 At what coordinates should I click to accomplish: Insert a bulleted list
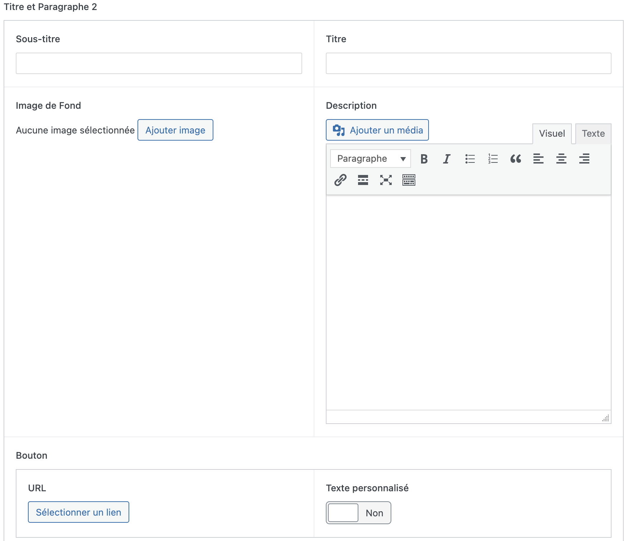[x=470, y=159]
